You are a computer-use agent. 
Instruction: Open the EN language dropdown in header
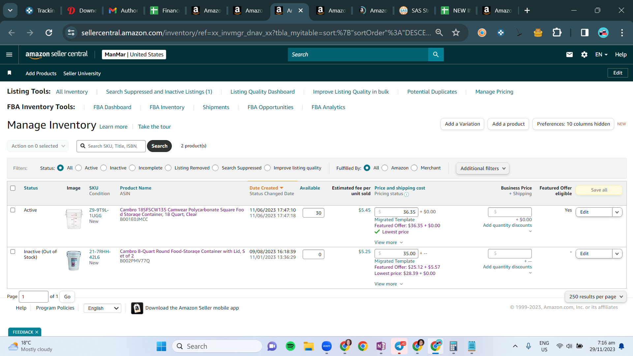[x=601, y=54]
